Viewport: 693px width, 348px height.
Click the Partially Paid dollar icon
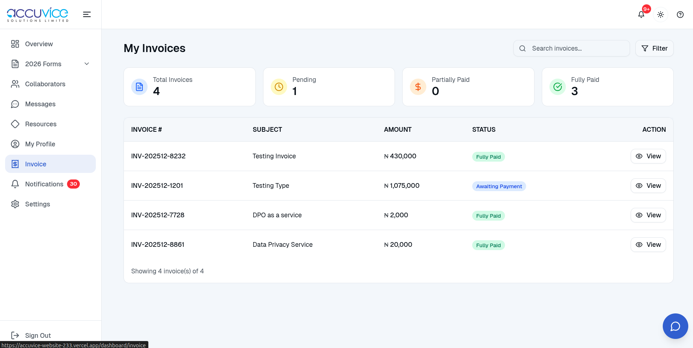click(x=418, y=87)
